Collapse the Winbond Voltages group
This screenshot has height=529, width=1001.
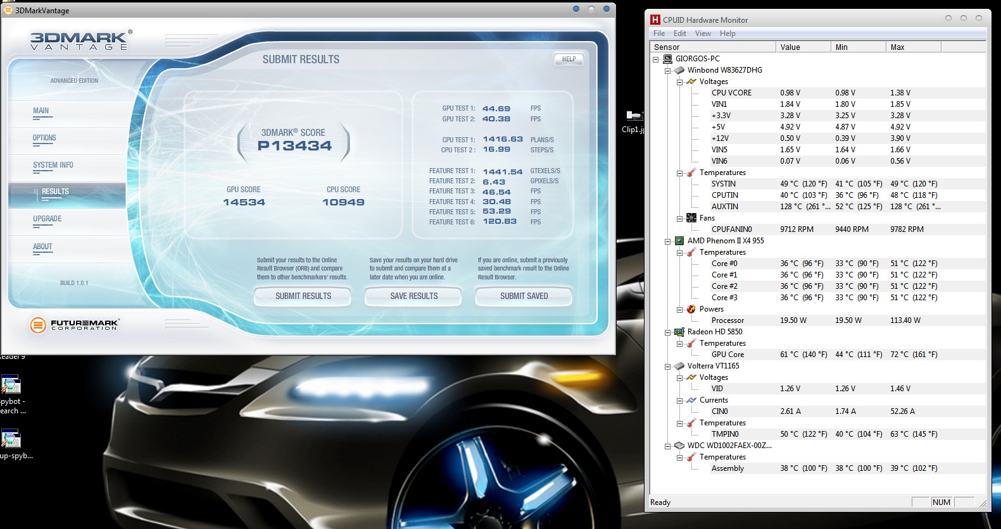click(x=680, y=82)
